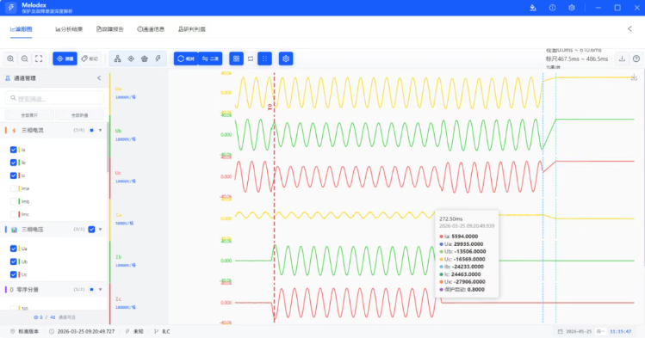Activate the 测量 measurement tool
The height and width of the screenshot is (338, 645).
(65, 58)
